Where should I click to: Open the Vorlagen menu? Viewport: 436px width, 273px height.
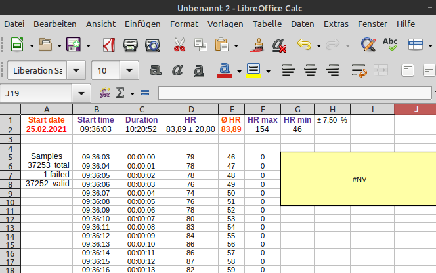[x=225, y=24]
